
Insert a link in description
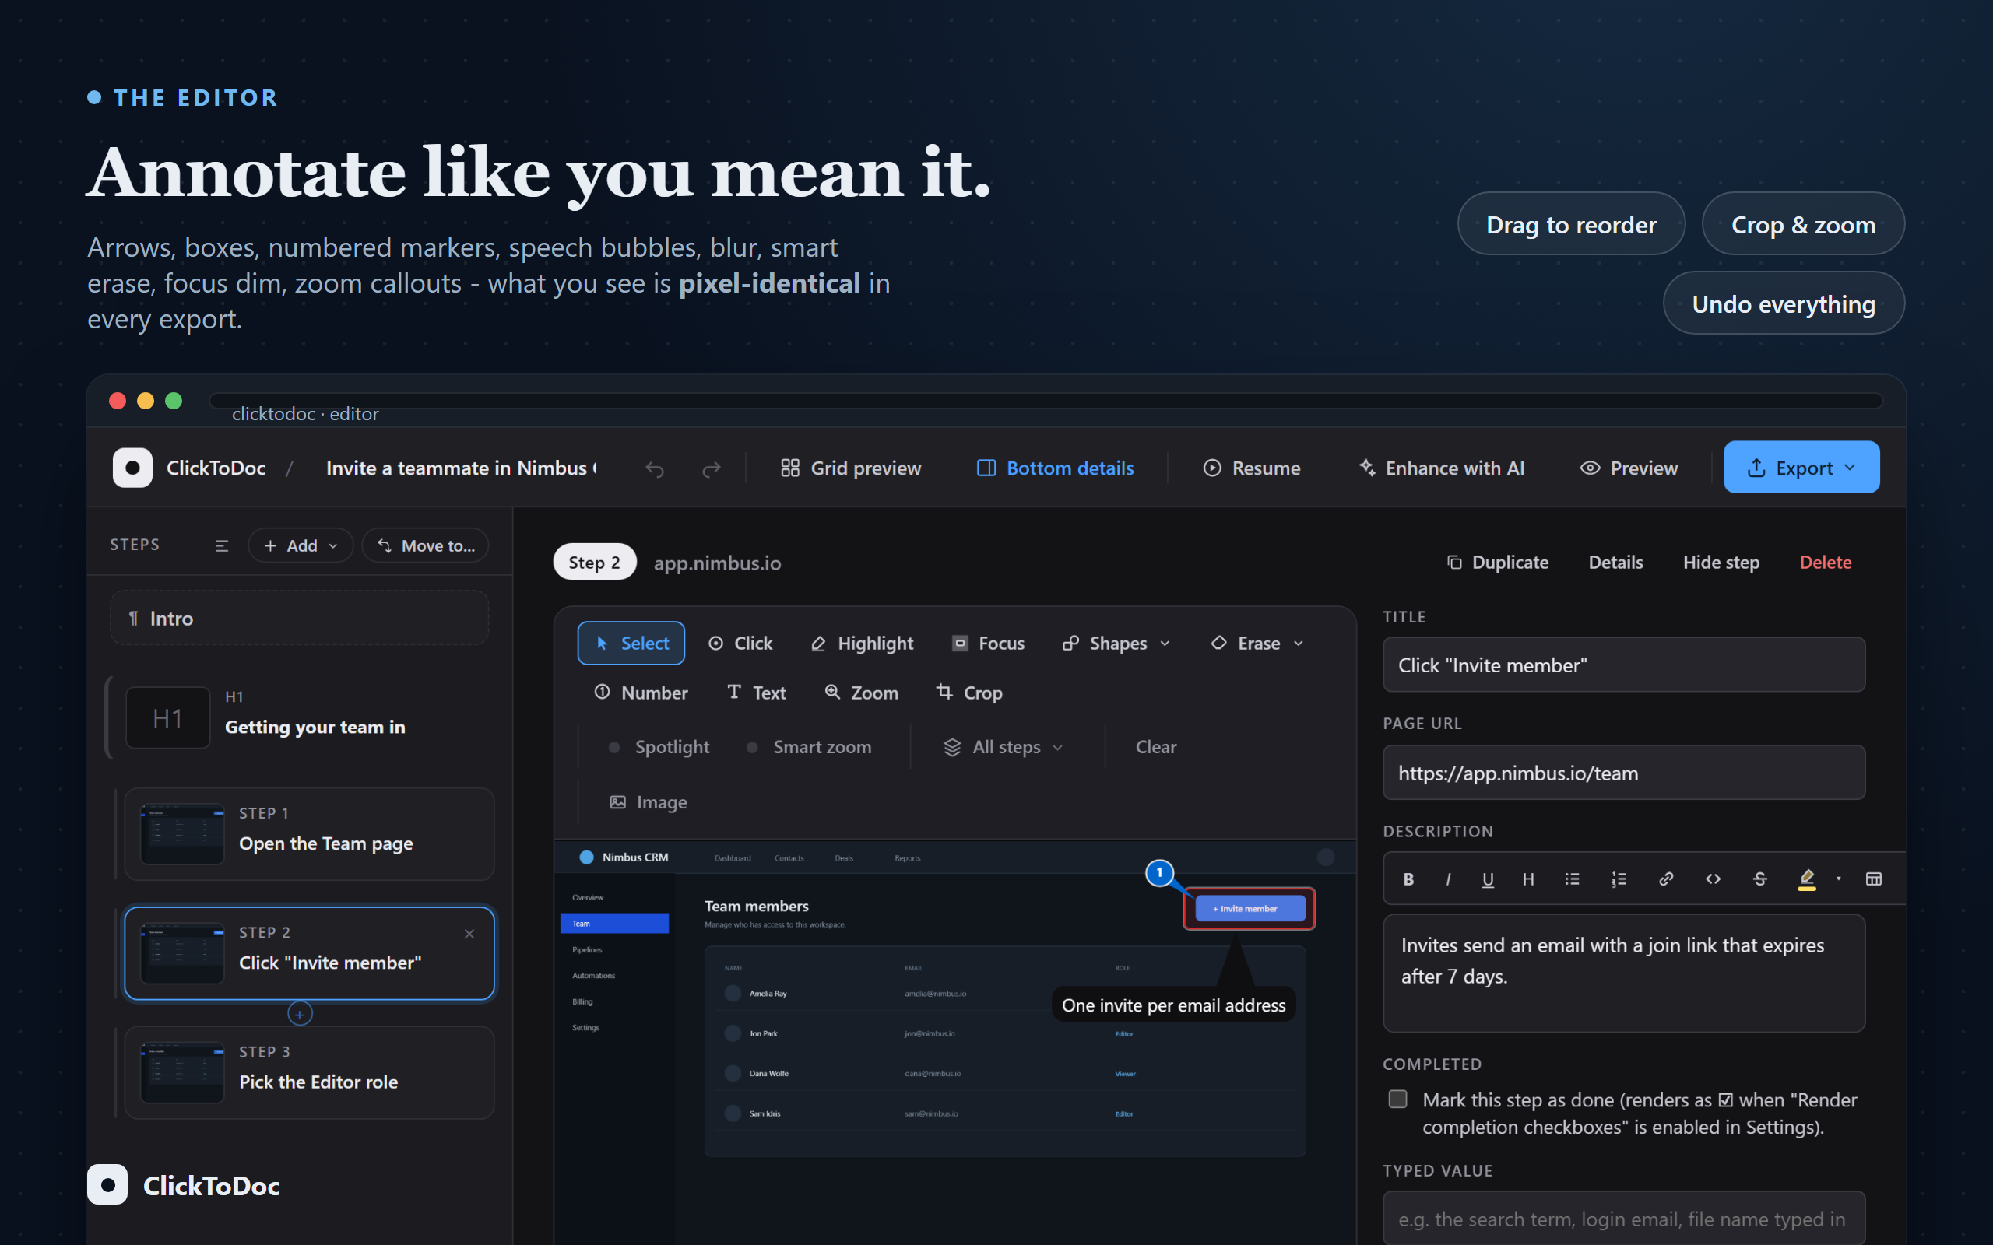(1665, 879)
